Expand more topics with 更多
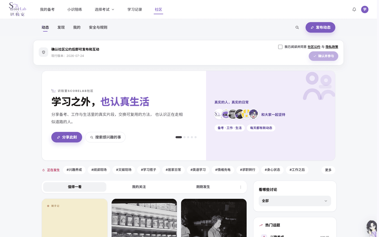379x237 pixels. pos(328,170)
